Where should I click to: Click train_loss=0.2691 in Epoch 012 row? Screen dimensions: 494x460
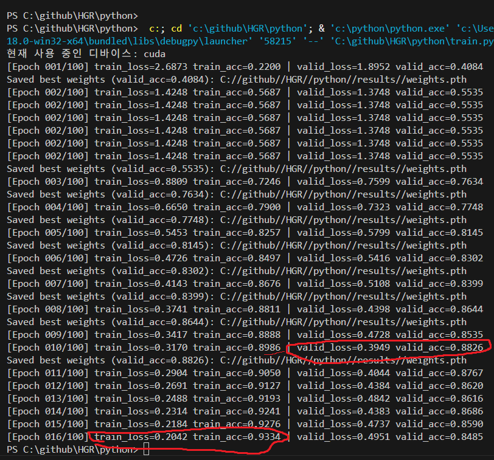tap(141, 386)
